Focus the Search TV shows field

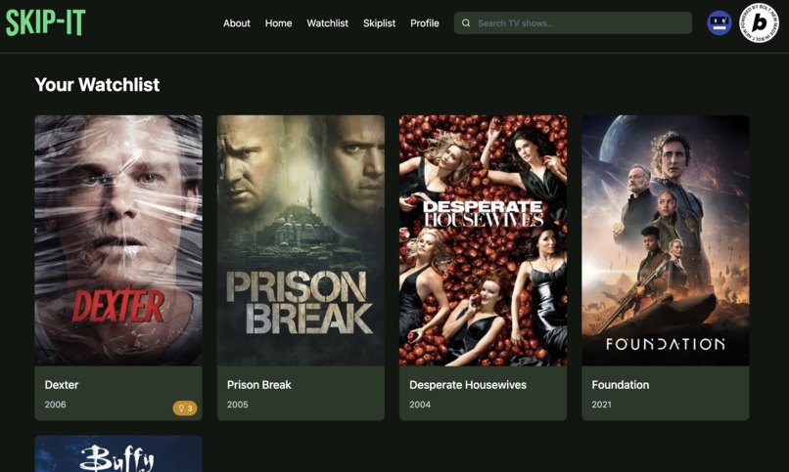[x=573, y=23]
